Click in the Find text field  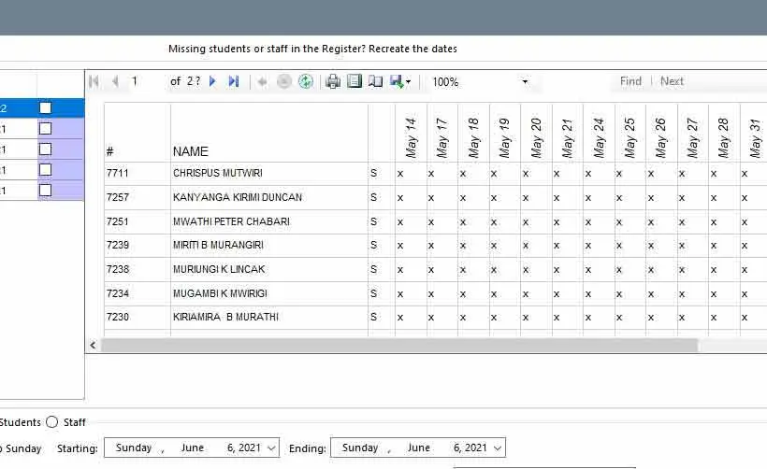[577, 81]
